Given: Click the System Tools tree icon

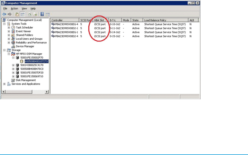Looking at the screenshot, I should coord(9,24).
